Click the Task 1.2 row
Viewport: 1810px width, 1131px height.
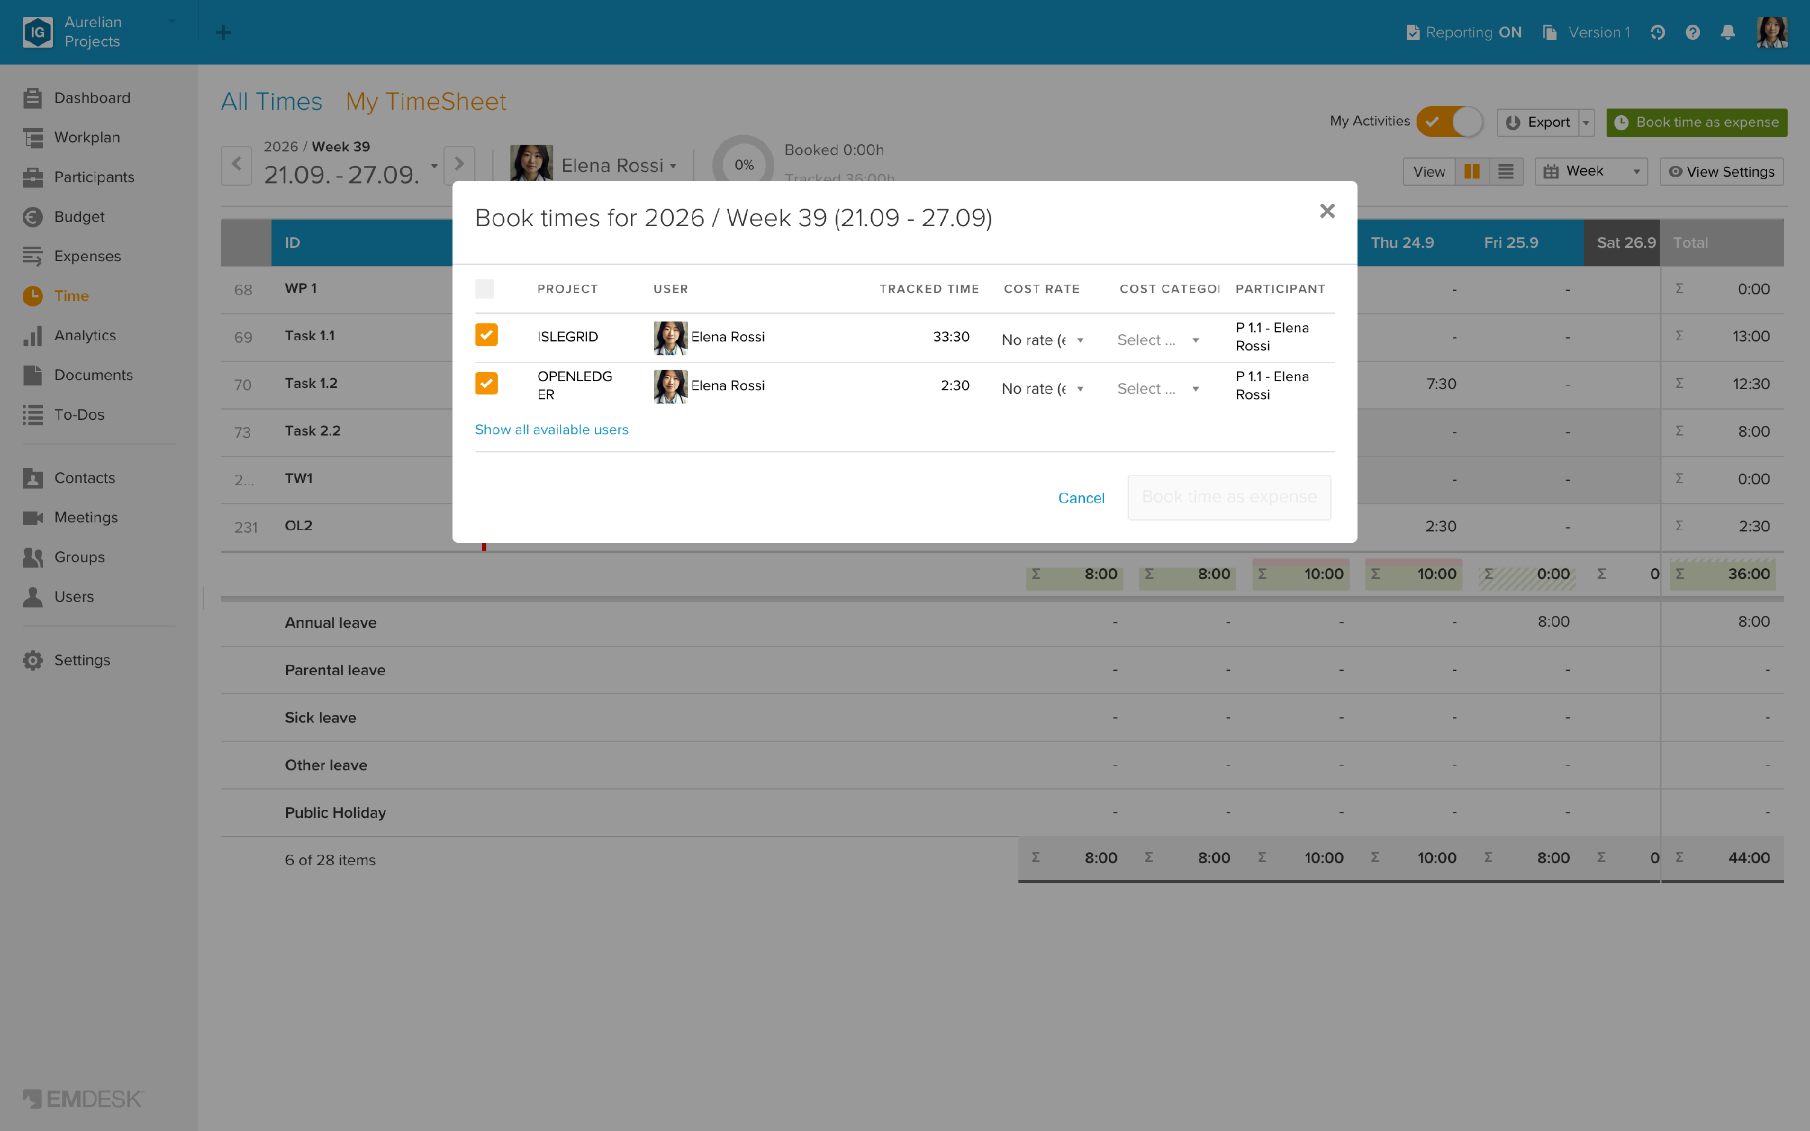click(311, 384)
